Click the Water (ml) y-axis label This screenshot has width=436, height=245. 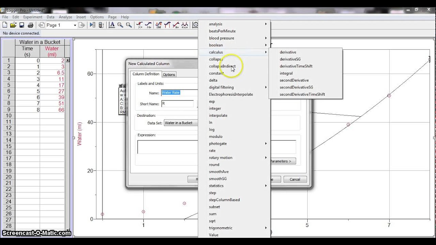tap(80, 134)
